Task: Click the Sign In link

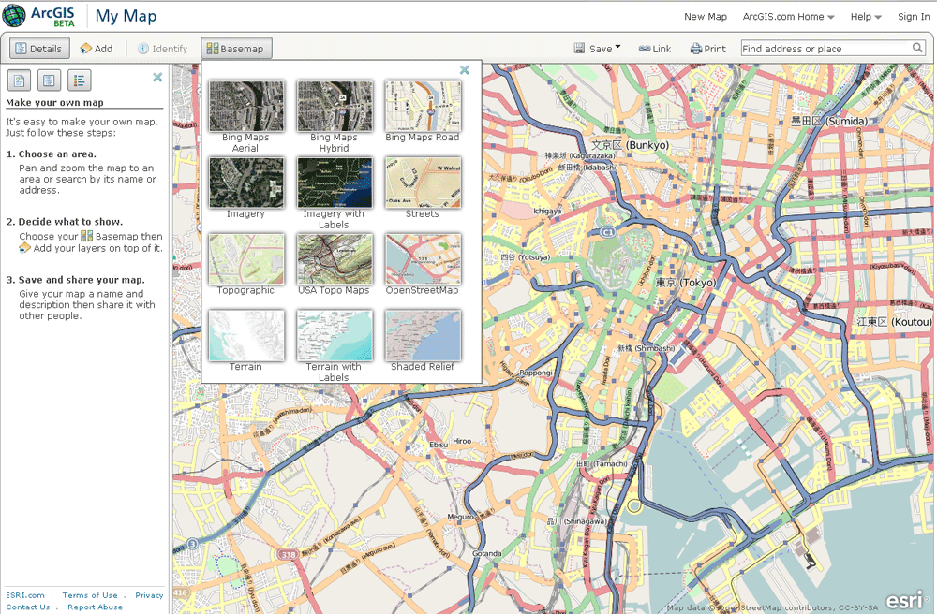Action: [x=913, y=16]
